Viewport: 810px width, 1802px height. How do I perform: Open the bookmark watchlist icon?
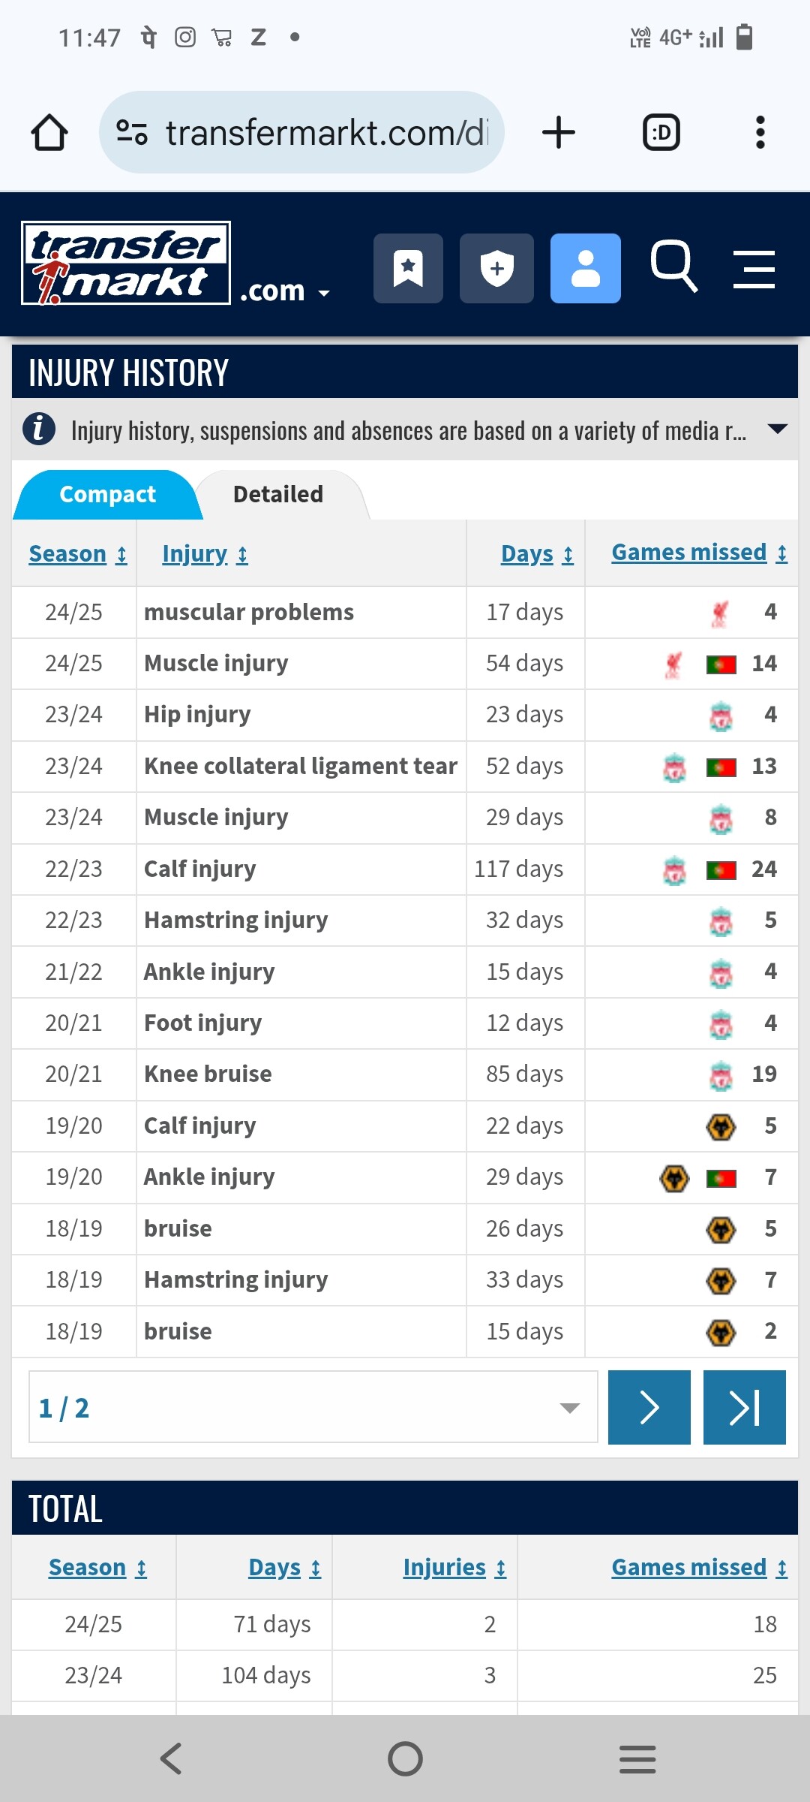(408, 268)
